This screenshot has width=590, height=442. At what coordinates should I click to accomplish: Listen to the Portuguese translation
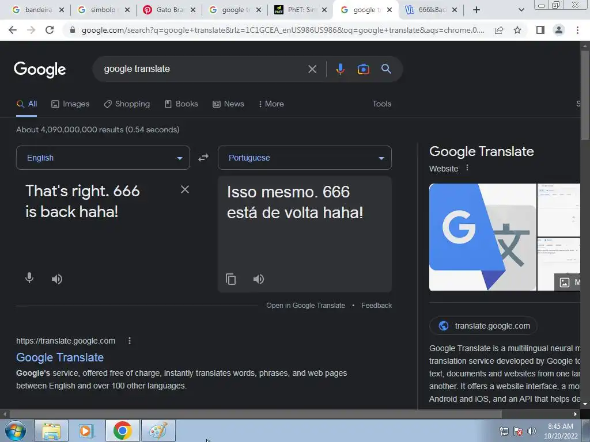pyautogui.click(x=259, y=279)
